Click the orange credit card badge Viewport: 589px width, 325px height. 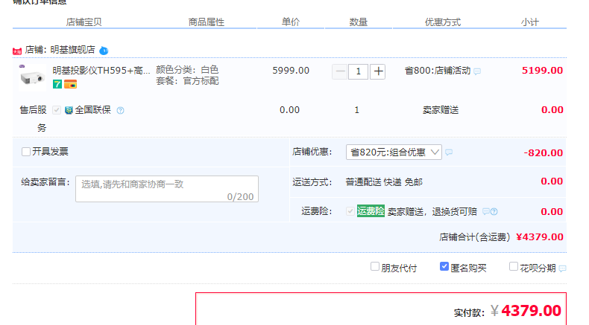[70, 84]
